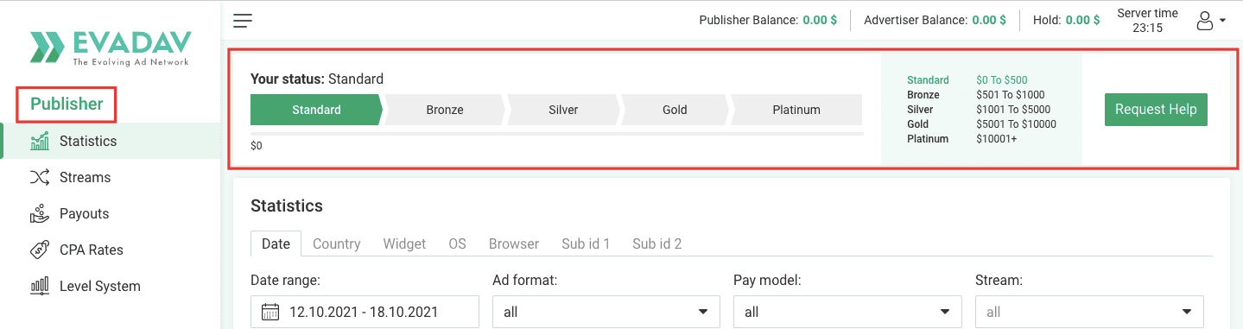
Task: Click the hamburger menu icon
Action: [x=243, y=21]
